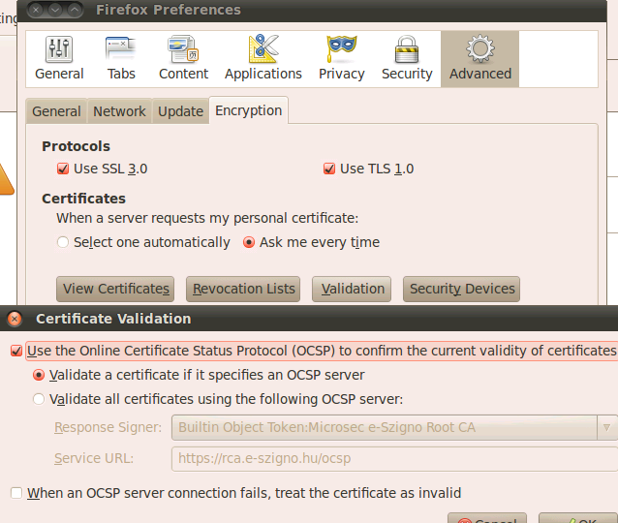Click the Certificates section heading
The image size is (618, 523).
[83, 199]
